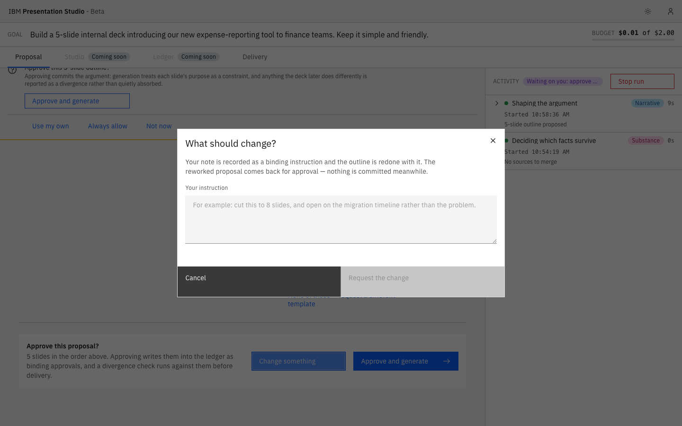Click inside the 'Your instruction' text area
Viewport: 682px width, 426px height.
click(341, 220)
